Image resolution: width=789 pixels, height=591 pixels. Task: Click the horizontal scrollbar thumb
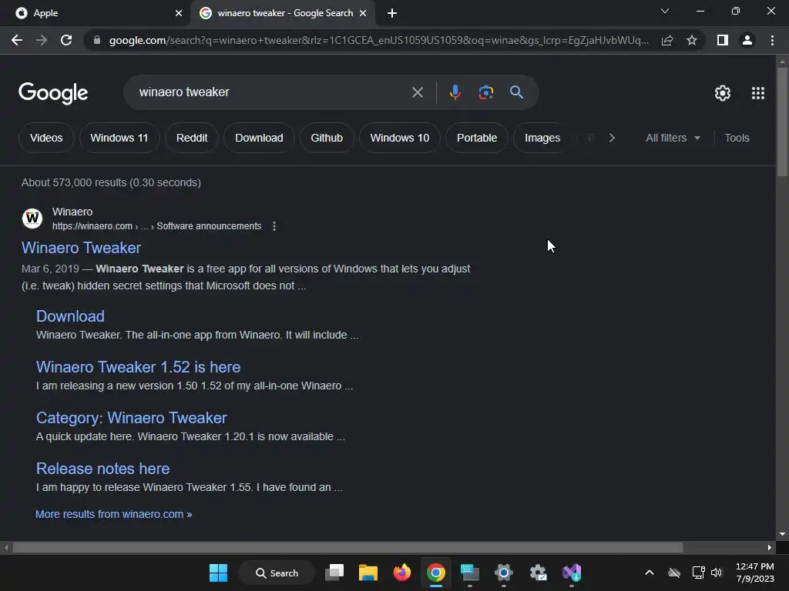click(x=347, y=547)
